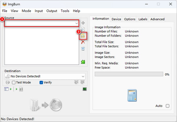Click the Number of Files Unknown value
Screen dimensions: 177x122
pos(132,31)
